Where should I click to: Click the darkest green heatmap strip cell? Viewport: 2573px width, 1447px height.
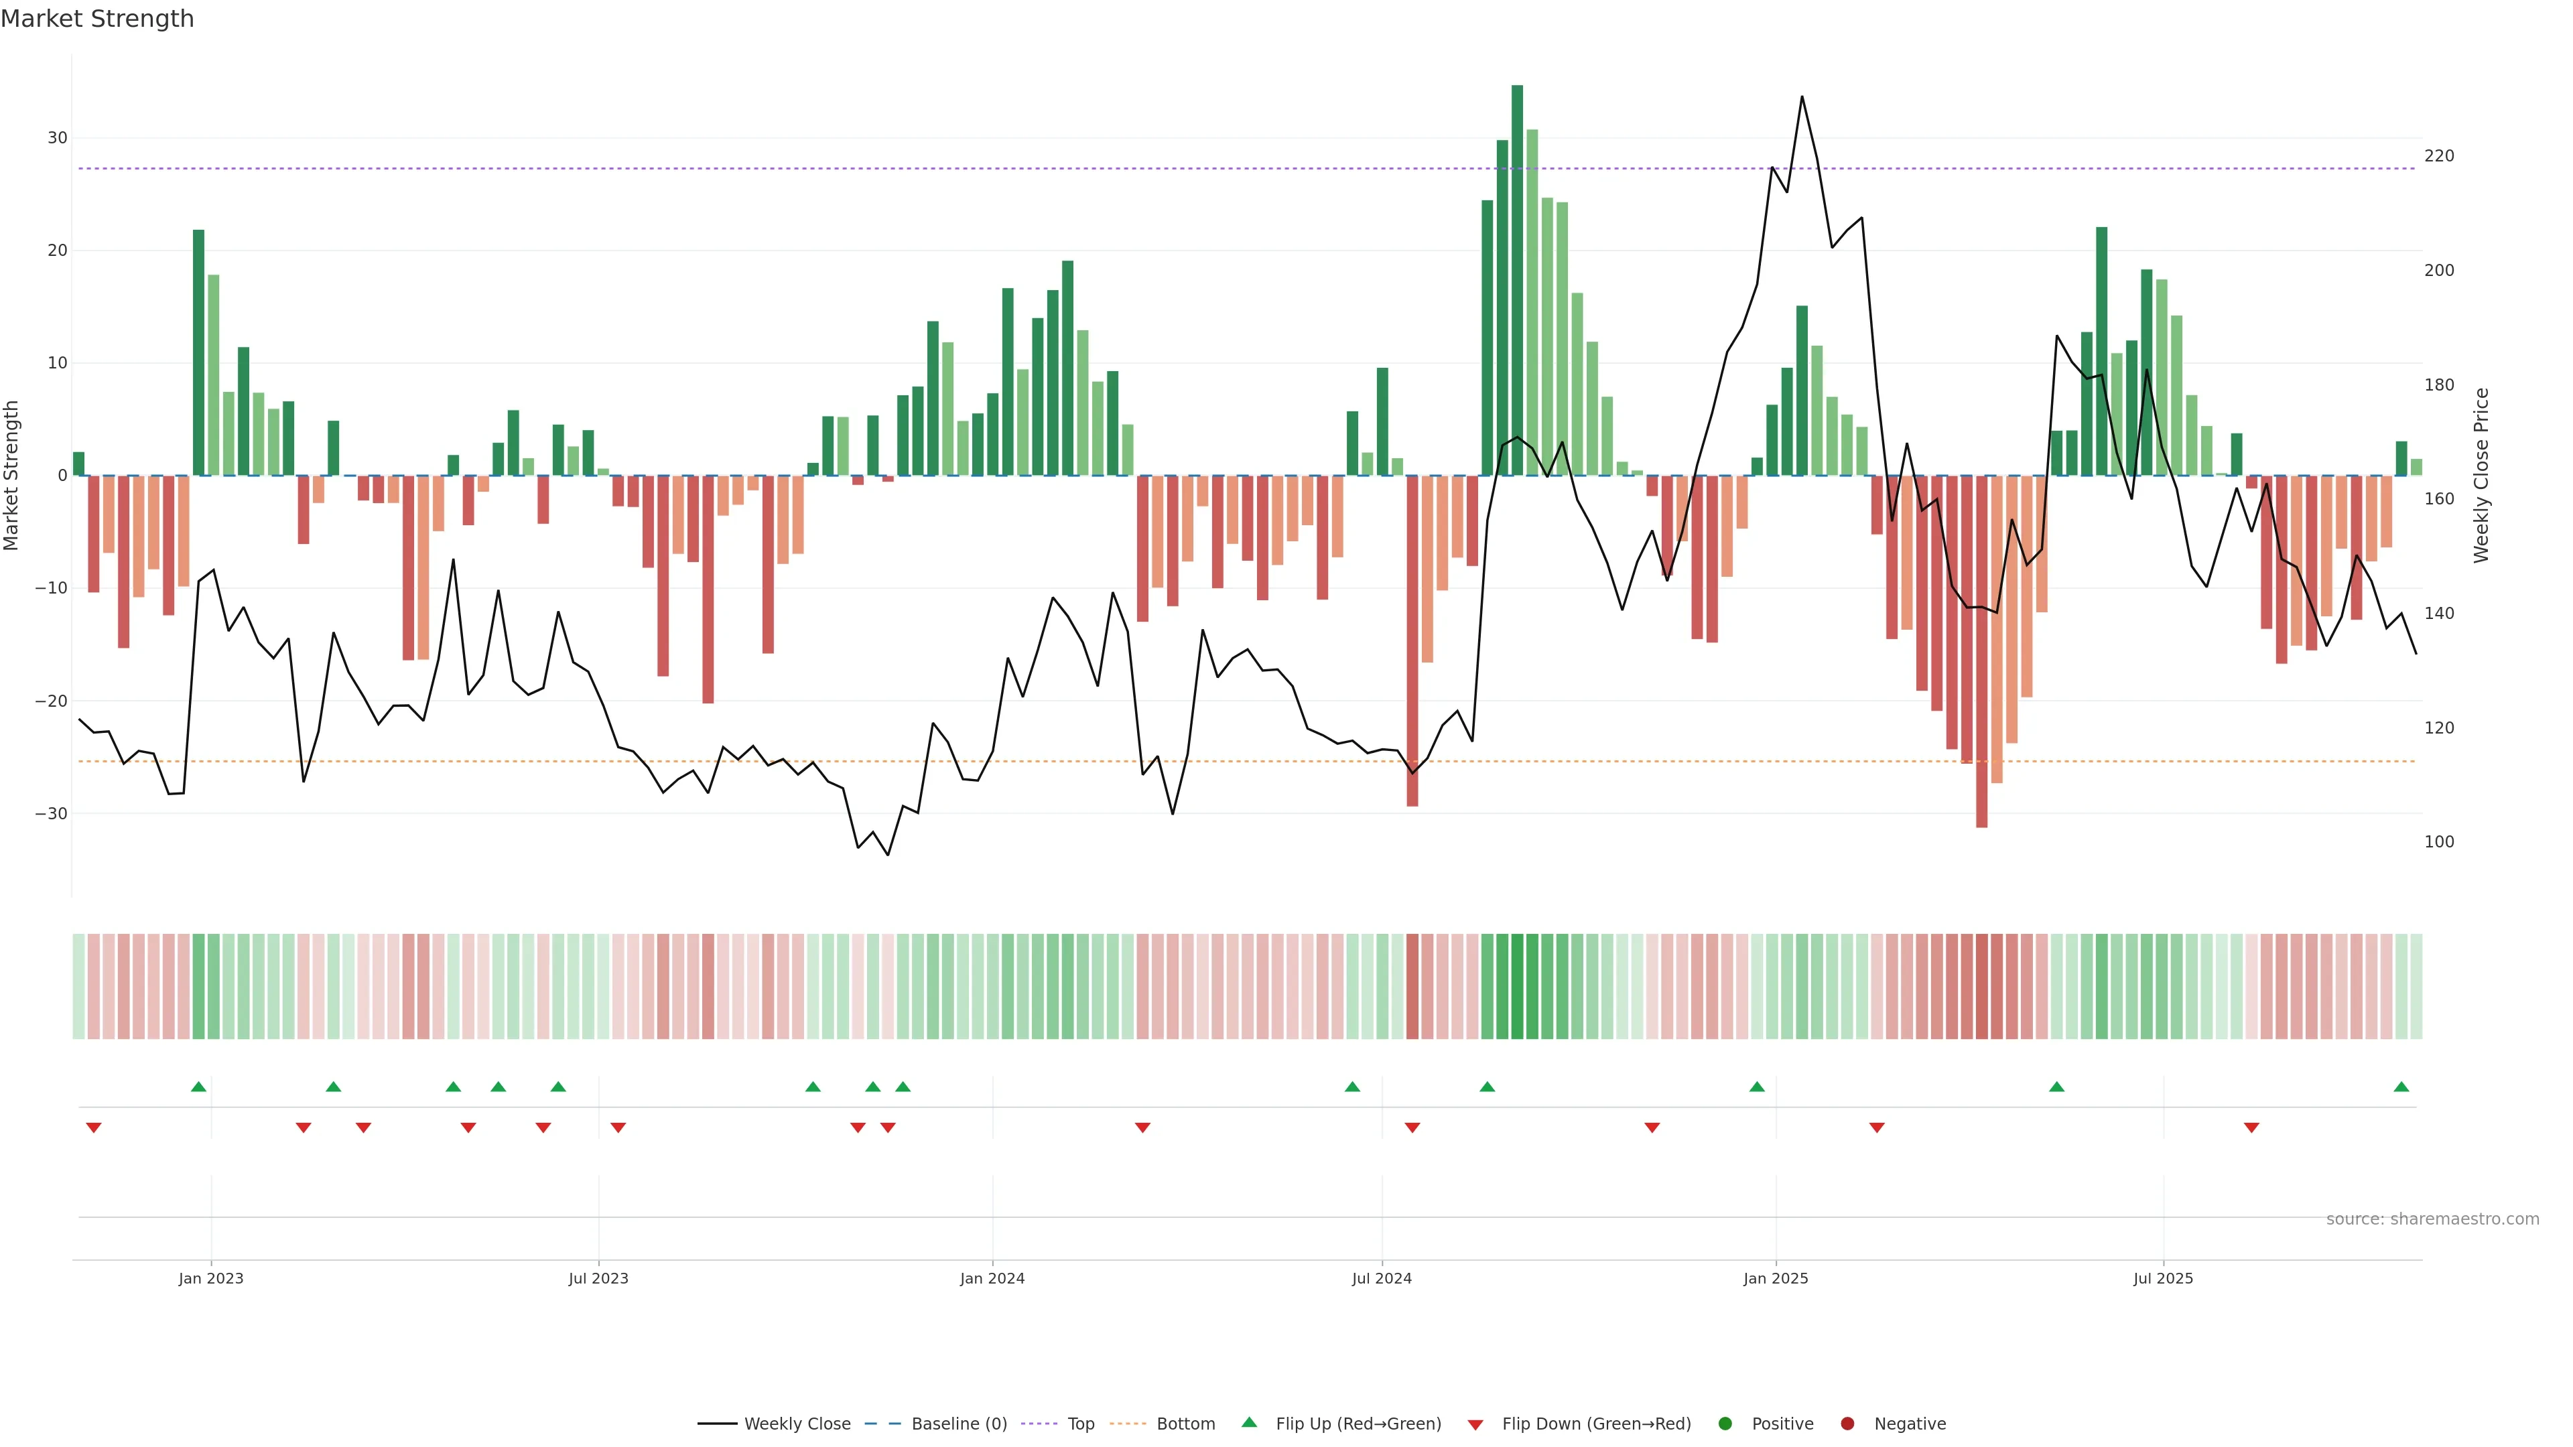pyautogui.click(x=1517, y=987)
